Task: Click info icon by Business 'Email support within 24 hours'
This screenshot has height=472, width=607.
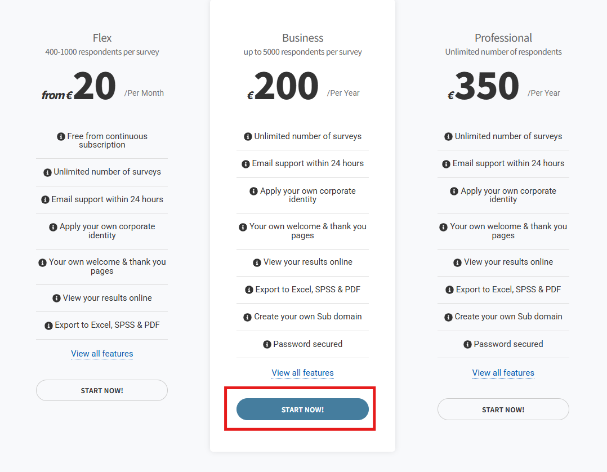Action: point(246,164)
